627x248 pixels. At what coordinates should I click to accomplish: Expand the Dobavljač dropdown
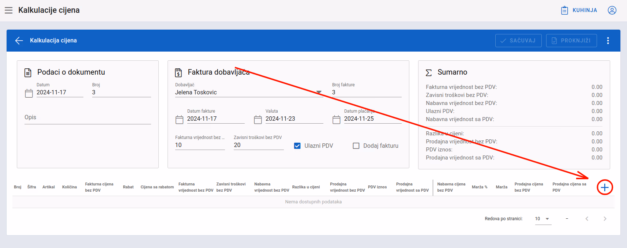(319, 92)
